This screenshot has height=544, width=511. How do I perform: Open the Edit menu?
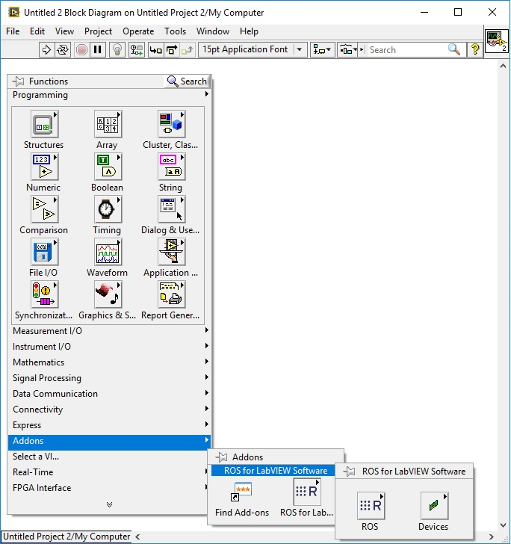pos(37,31)
